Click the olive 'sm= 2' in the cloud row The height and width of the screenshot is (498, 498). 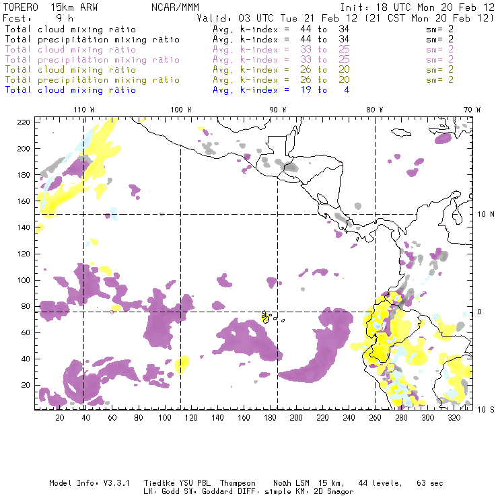(x=439, y=69)
